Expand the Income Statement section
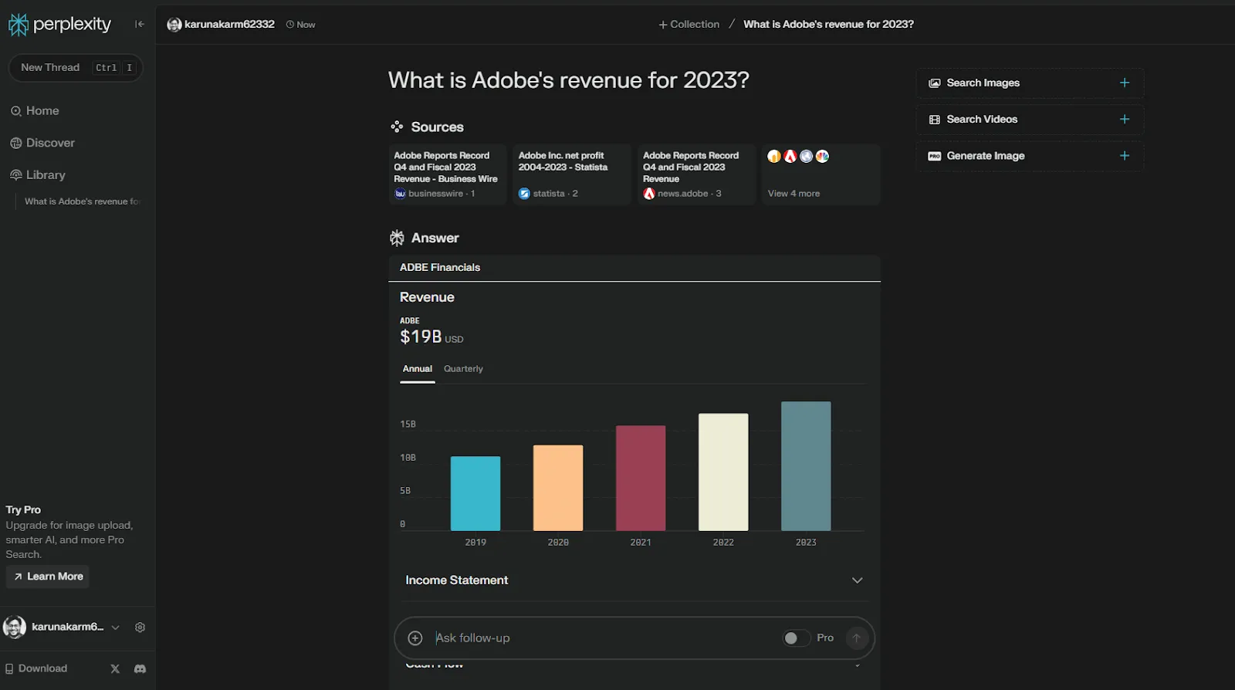 pyautogui.click(x=634, y=580)
